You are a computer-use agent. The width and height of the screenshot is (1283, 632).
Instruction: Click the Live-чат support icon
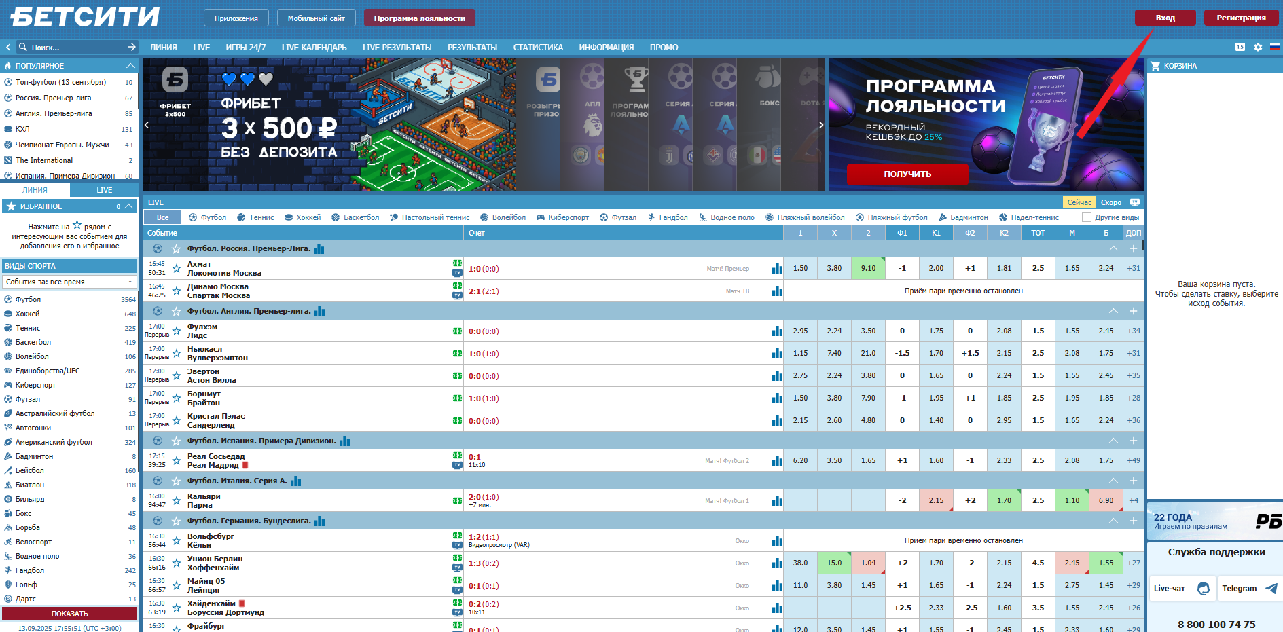[1203, 589]
